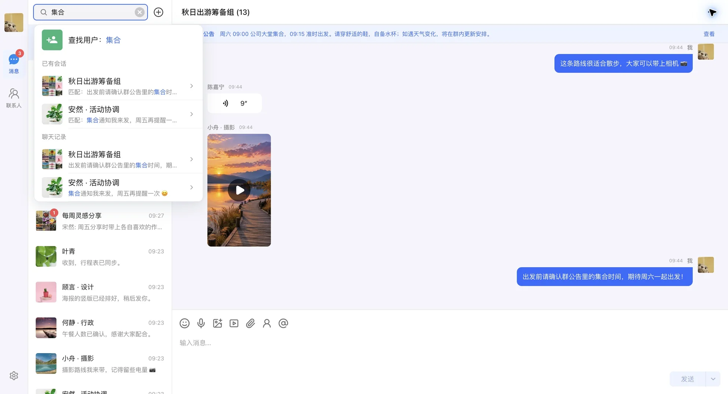
Task: Click the 发送 send button
Action: (x=687, y=379)
